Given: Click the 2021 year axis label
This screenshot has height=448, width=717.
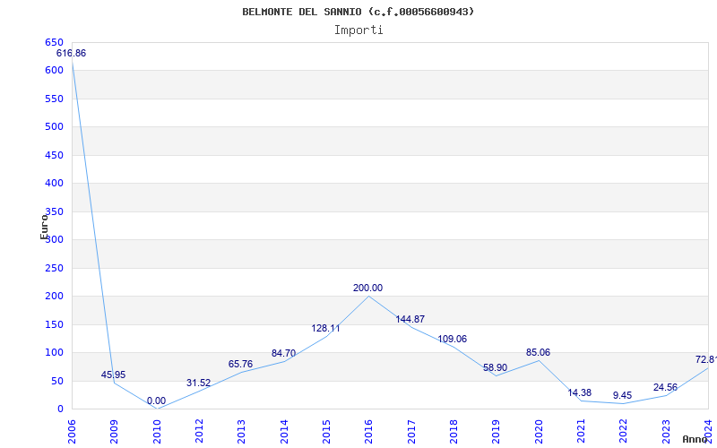Looking at the screenshot, I should (x=581, y=432).
